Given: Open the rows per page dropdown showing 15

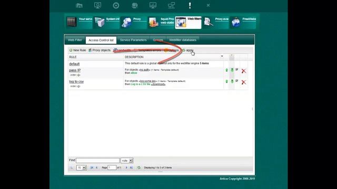Looking at the screenshot, I should click(x=82, y=167).
